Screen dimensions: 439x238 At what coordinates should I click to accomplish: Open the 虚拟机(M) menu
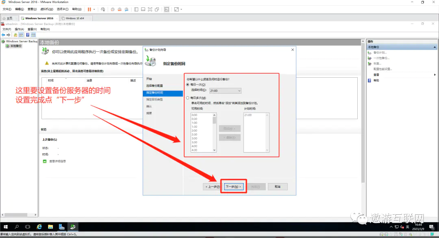coord(47,9)
